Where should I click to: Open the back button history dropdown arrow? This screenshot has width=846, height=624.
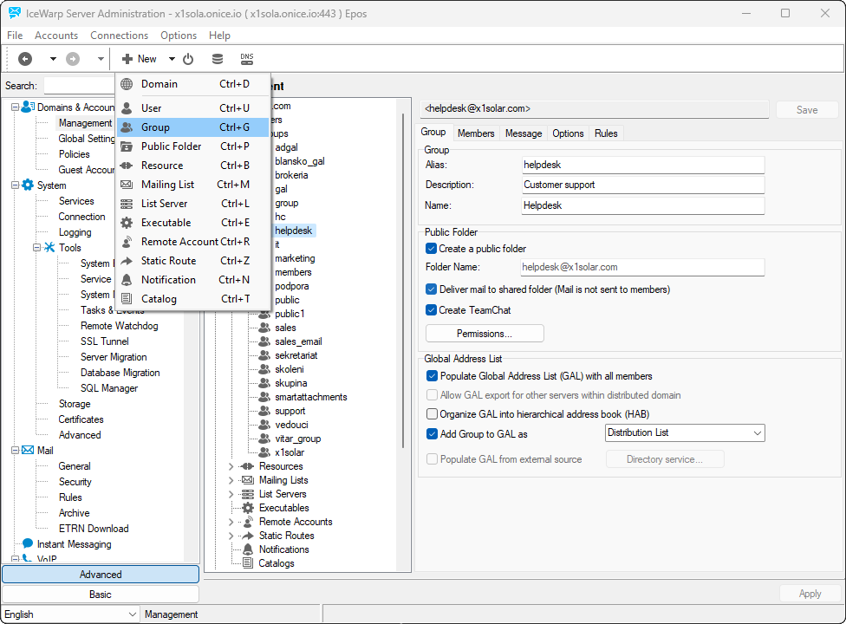(x=53, y=59)
